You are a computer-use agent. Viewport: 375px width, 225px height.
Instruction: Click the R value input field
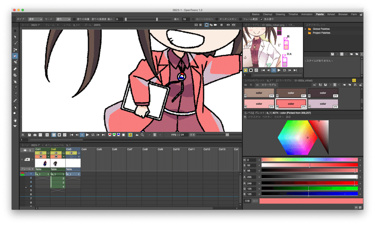click(251, 183)
